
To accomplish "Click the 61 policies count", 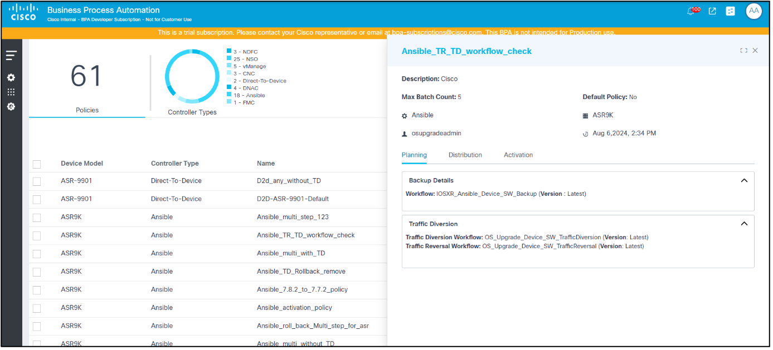I will click(x=86, y=76).
